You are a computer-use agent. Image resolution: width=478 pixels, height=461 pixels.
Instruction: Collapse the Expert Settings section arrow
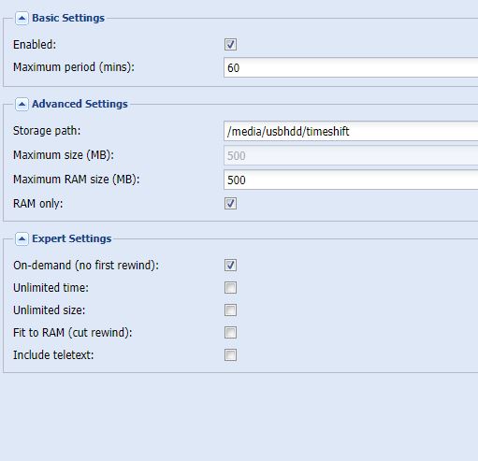22,239
